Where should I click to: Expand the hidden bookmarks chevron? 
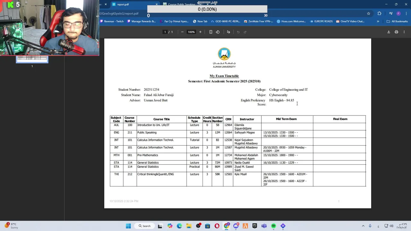tap(378, 21)
